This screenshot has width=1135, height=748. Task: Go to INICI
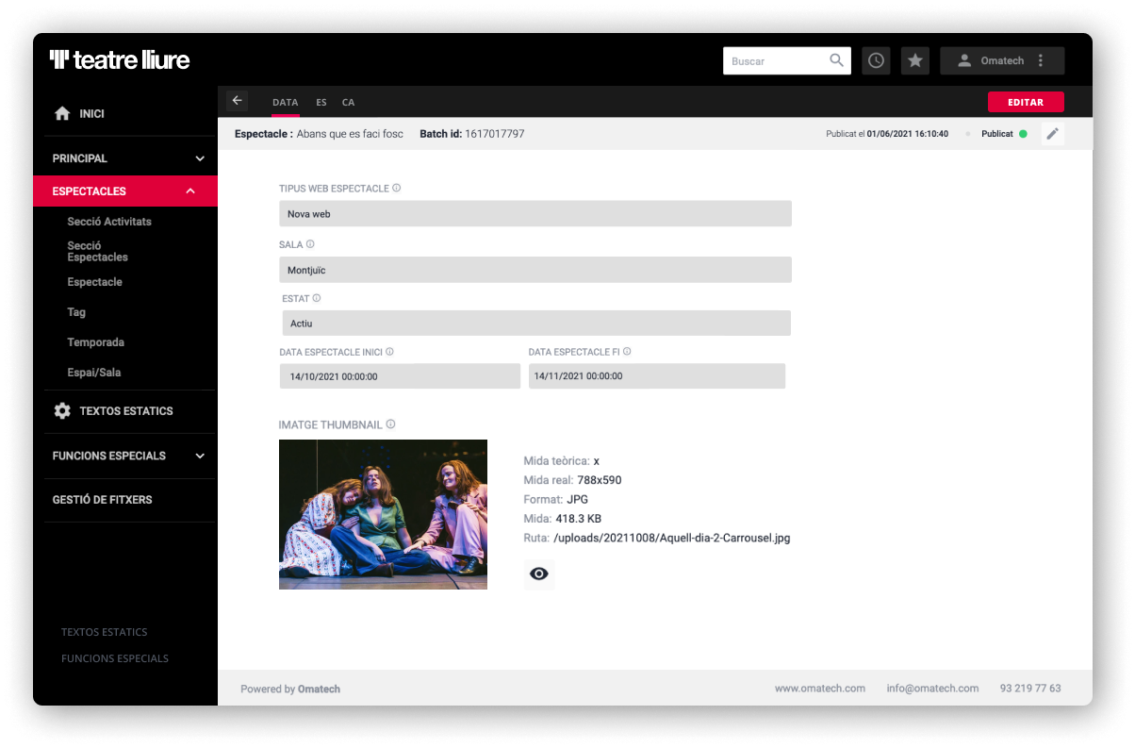pos(91,113)
